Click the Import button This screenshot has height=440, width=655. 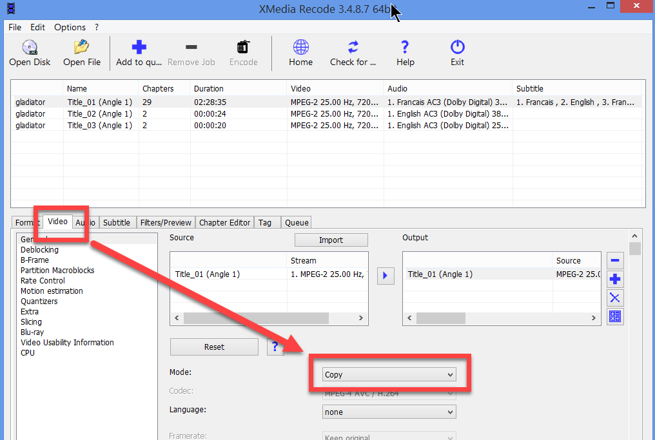[331, 240]
